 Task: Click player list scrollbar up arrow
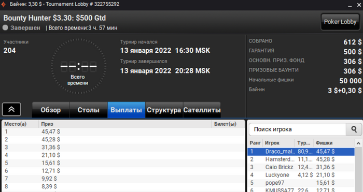358,143
